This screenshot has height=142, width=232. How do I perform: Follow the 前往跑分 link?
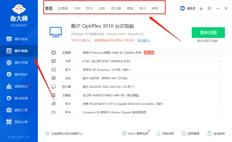(x=144, y=40)
